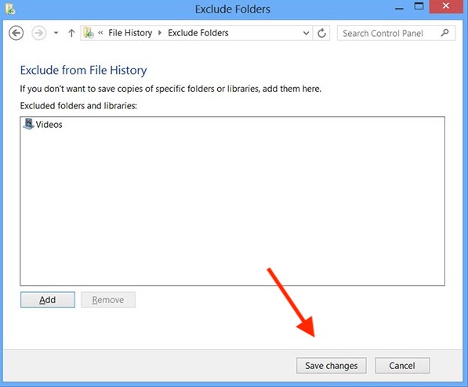Maximize the Exclude Folders window
Image resolution: width=468 pixels, height=387 pixels.
pyautogui.click(x=419, y=6)
